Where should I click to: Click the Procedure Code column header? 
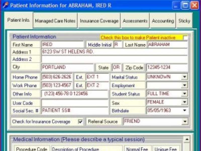point(32,149)
